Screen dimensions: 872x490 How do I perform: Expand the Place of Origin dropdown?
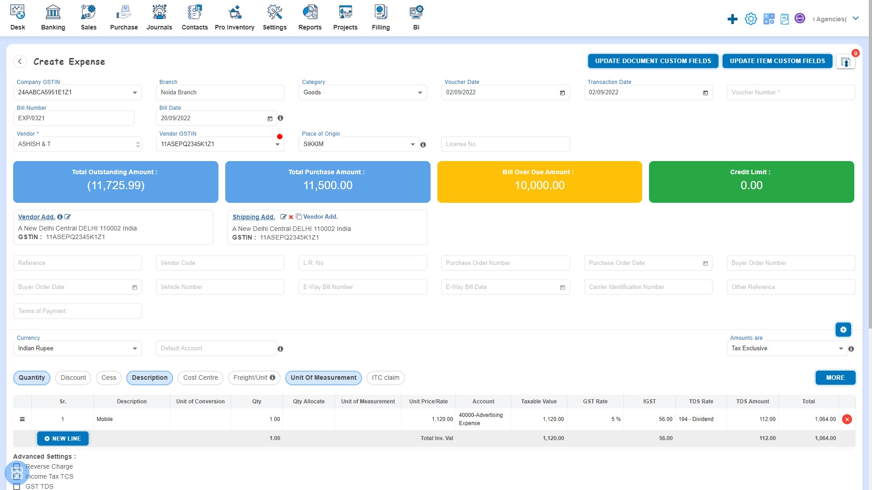pos(413,144)
